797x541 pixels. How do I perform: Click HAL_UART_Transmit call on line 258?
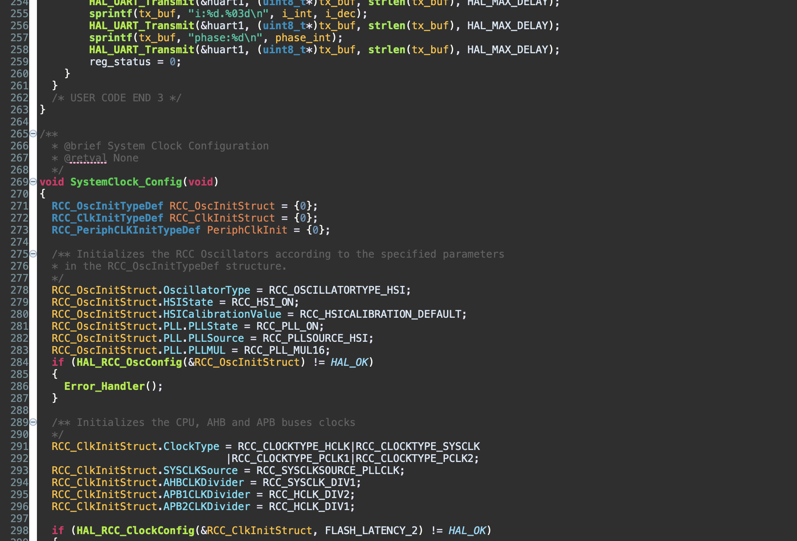tap(142, 50)
